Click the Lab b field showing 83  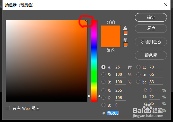tap(156, 82)
